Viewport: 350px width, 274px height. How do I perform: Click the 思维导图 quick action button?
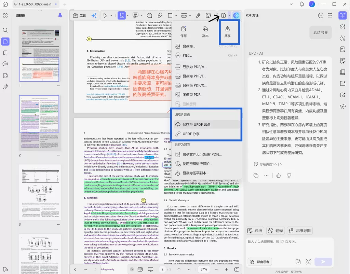(x=300, y=231)
